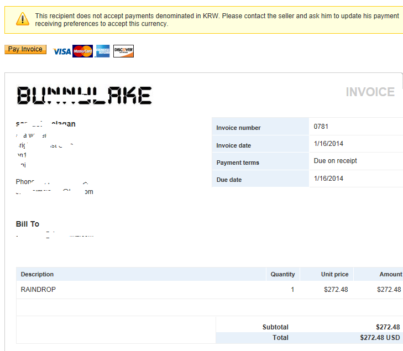Click the Visa card logo
Image resolution: width=403 pixels, height=351 pixels.
(62, 51)
